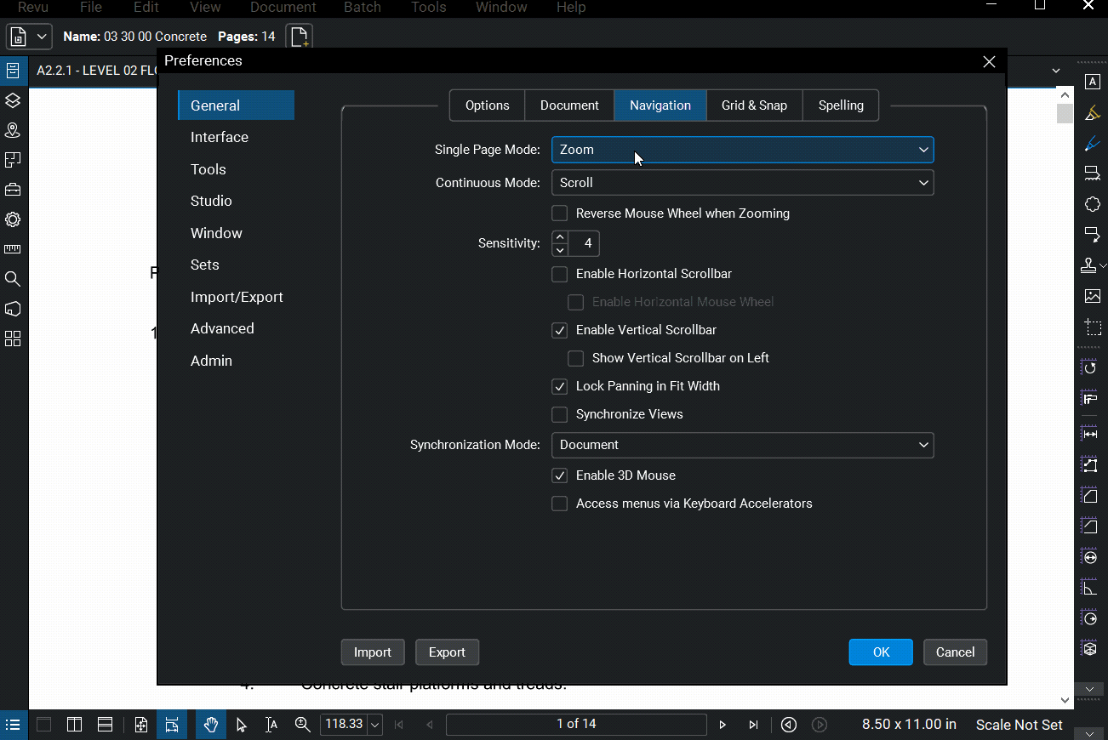Uncheck Enable Vertical Scrollbar

559,330
